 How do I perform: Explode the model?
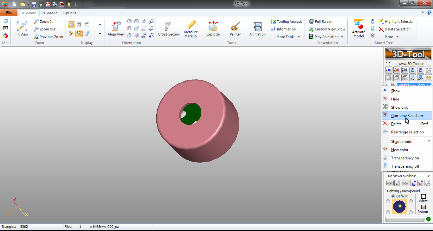213,29
